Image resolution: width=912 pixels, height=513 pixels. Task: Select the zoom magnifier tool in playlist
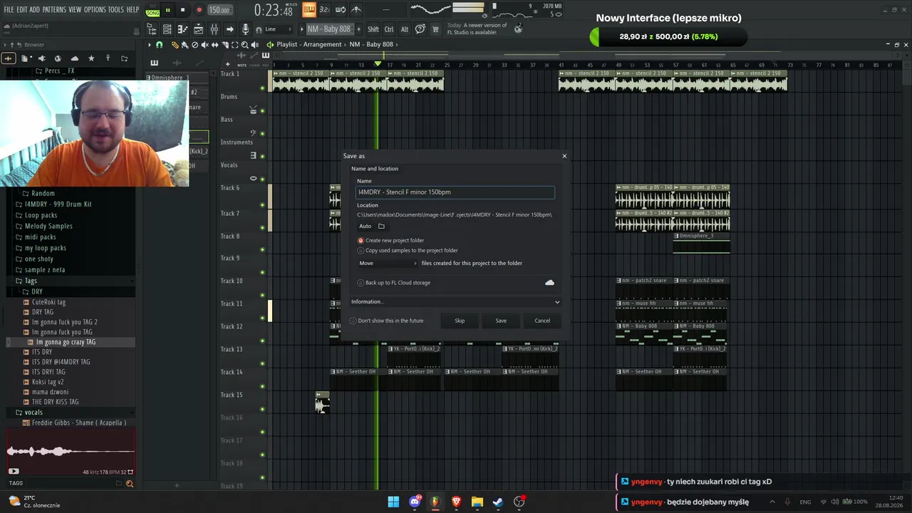point(245,45)
